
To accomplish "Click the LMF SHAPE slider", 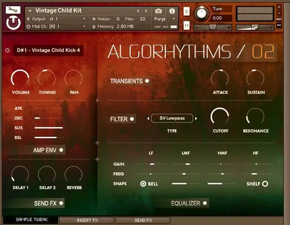I will [x=186, y=184].
